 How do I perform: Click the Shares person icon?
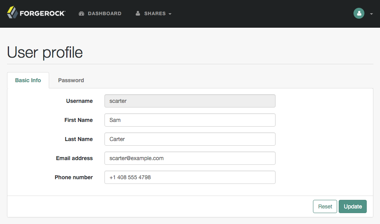138,13
